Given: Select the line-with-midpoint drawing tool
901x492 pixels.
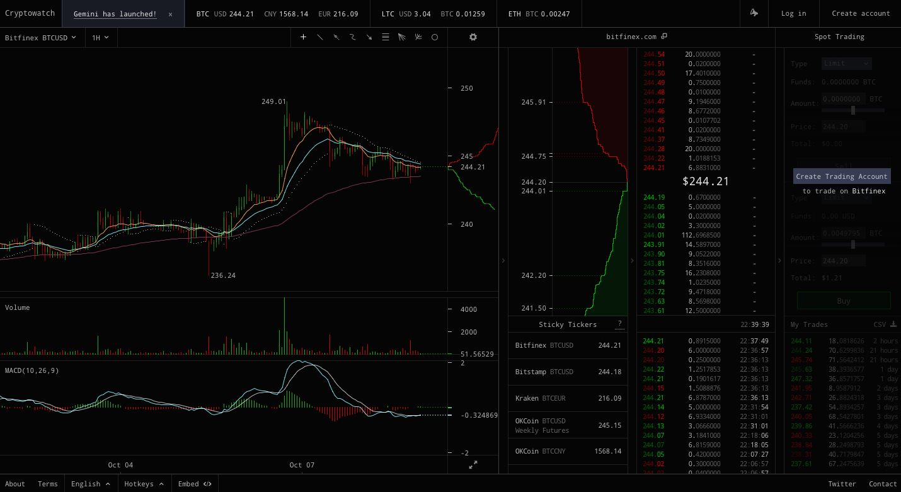Looking at the screenshot, I should pyautogui.click(x=336, y=37).
